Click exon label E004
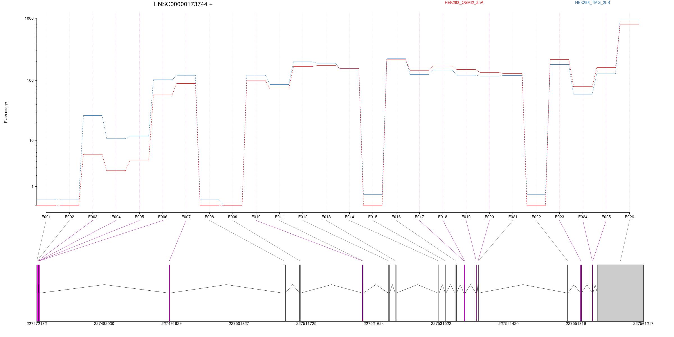 pos(116,217)
